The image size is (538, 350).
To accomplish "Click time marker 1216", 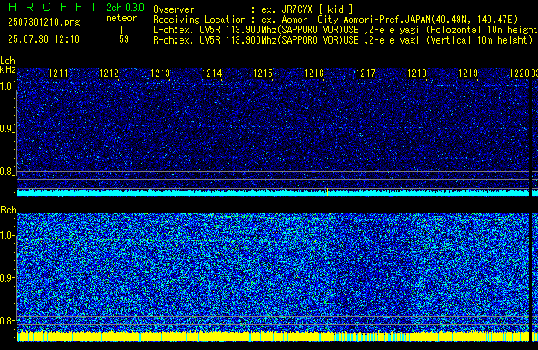I will pyautogui.click(x=314, y=73).
